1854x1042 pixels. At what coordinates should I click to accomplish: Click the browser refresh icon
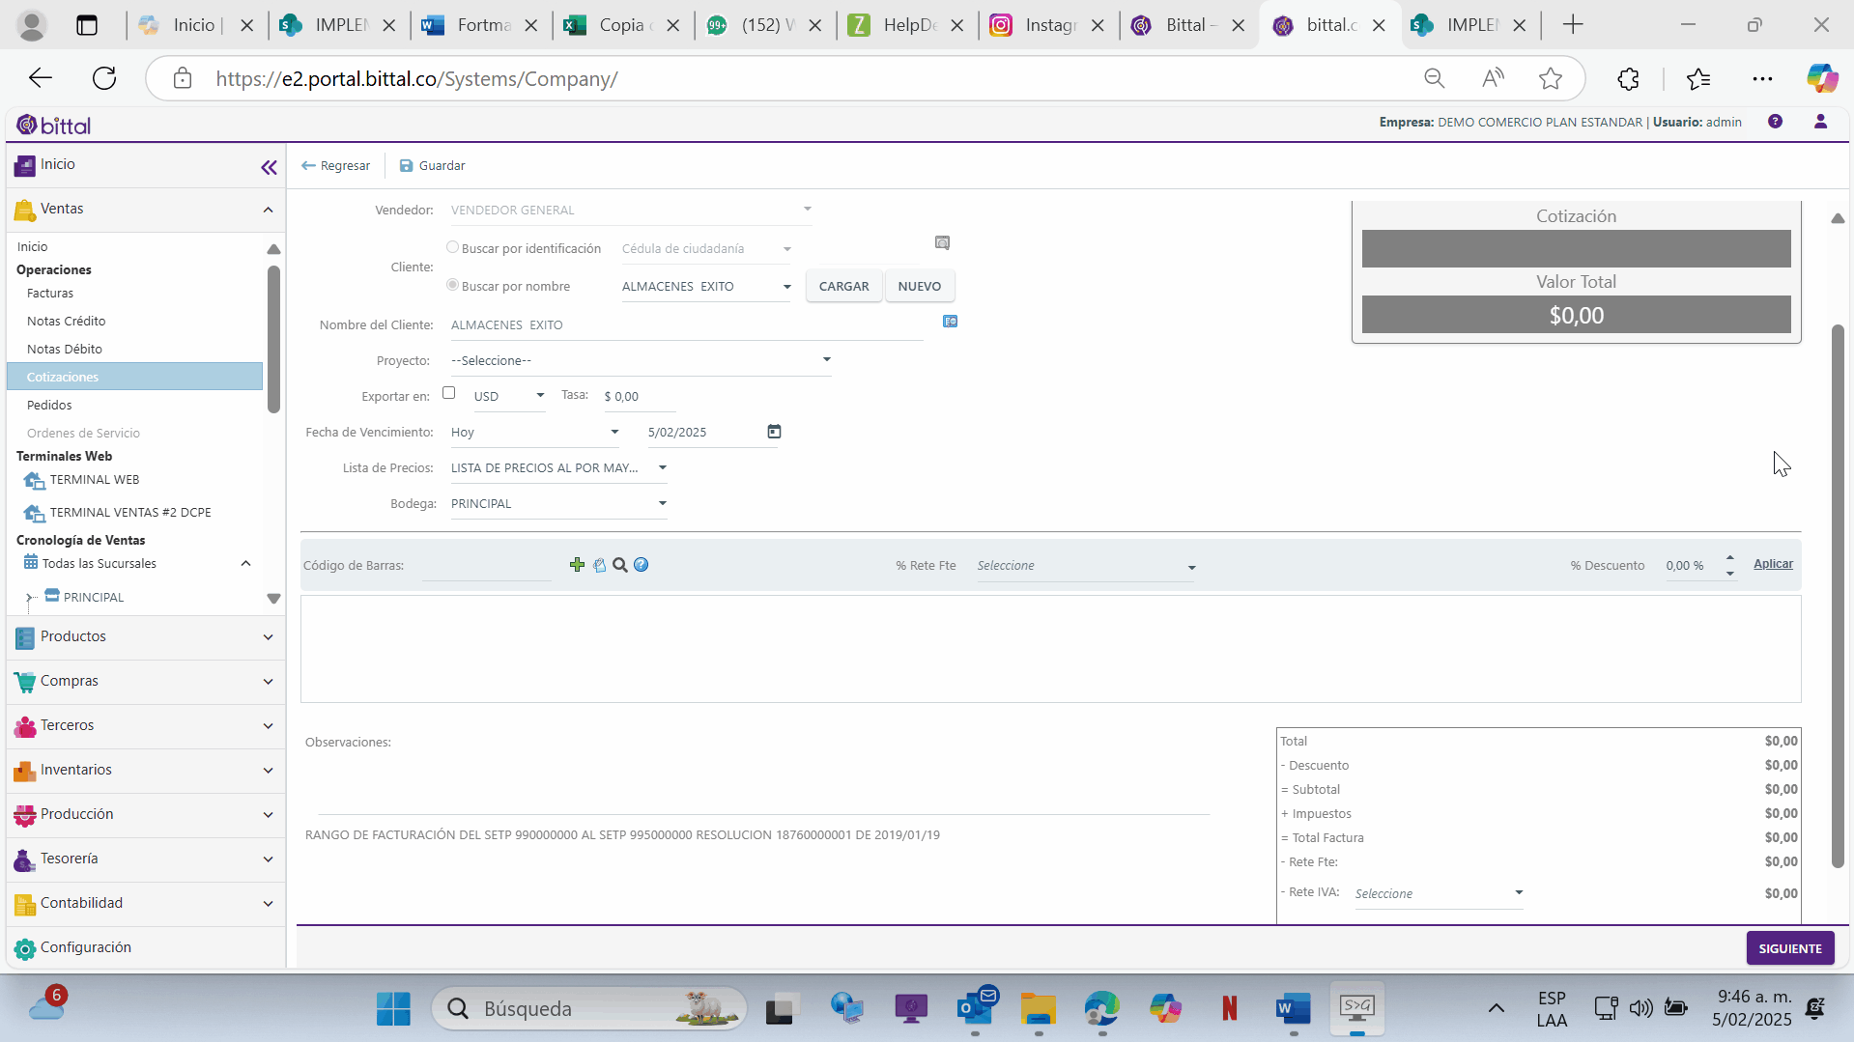coord(104,79)
